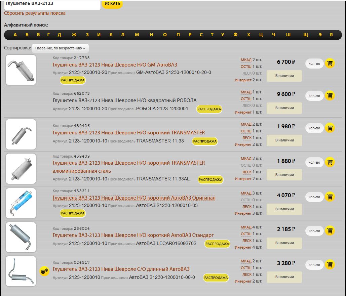Open 'короткий АвтоВАЗ Стандарт' product link

click(x=133, y=235)
